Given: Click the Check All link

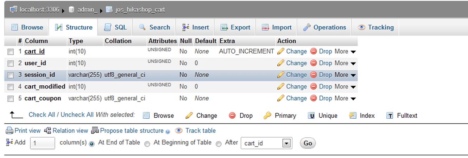Looking at the screenshot, I should coord(42,115).
